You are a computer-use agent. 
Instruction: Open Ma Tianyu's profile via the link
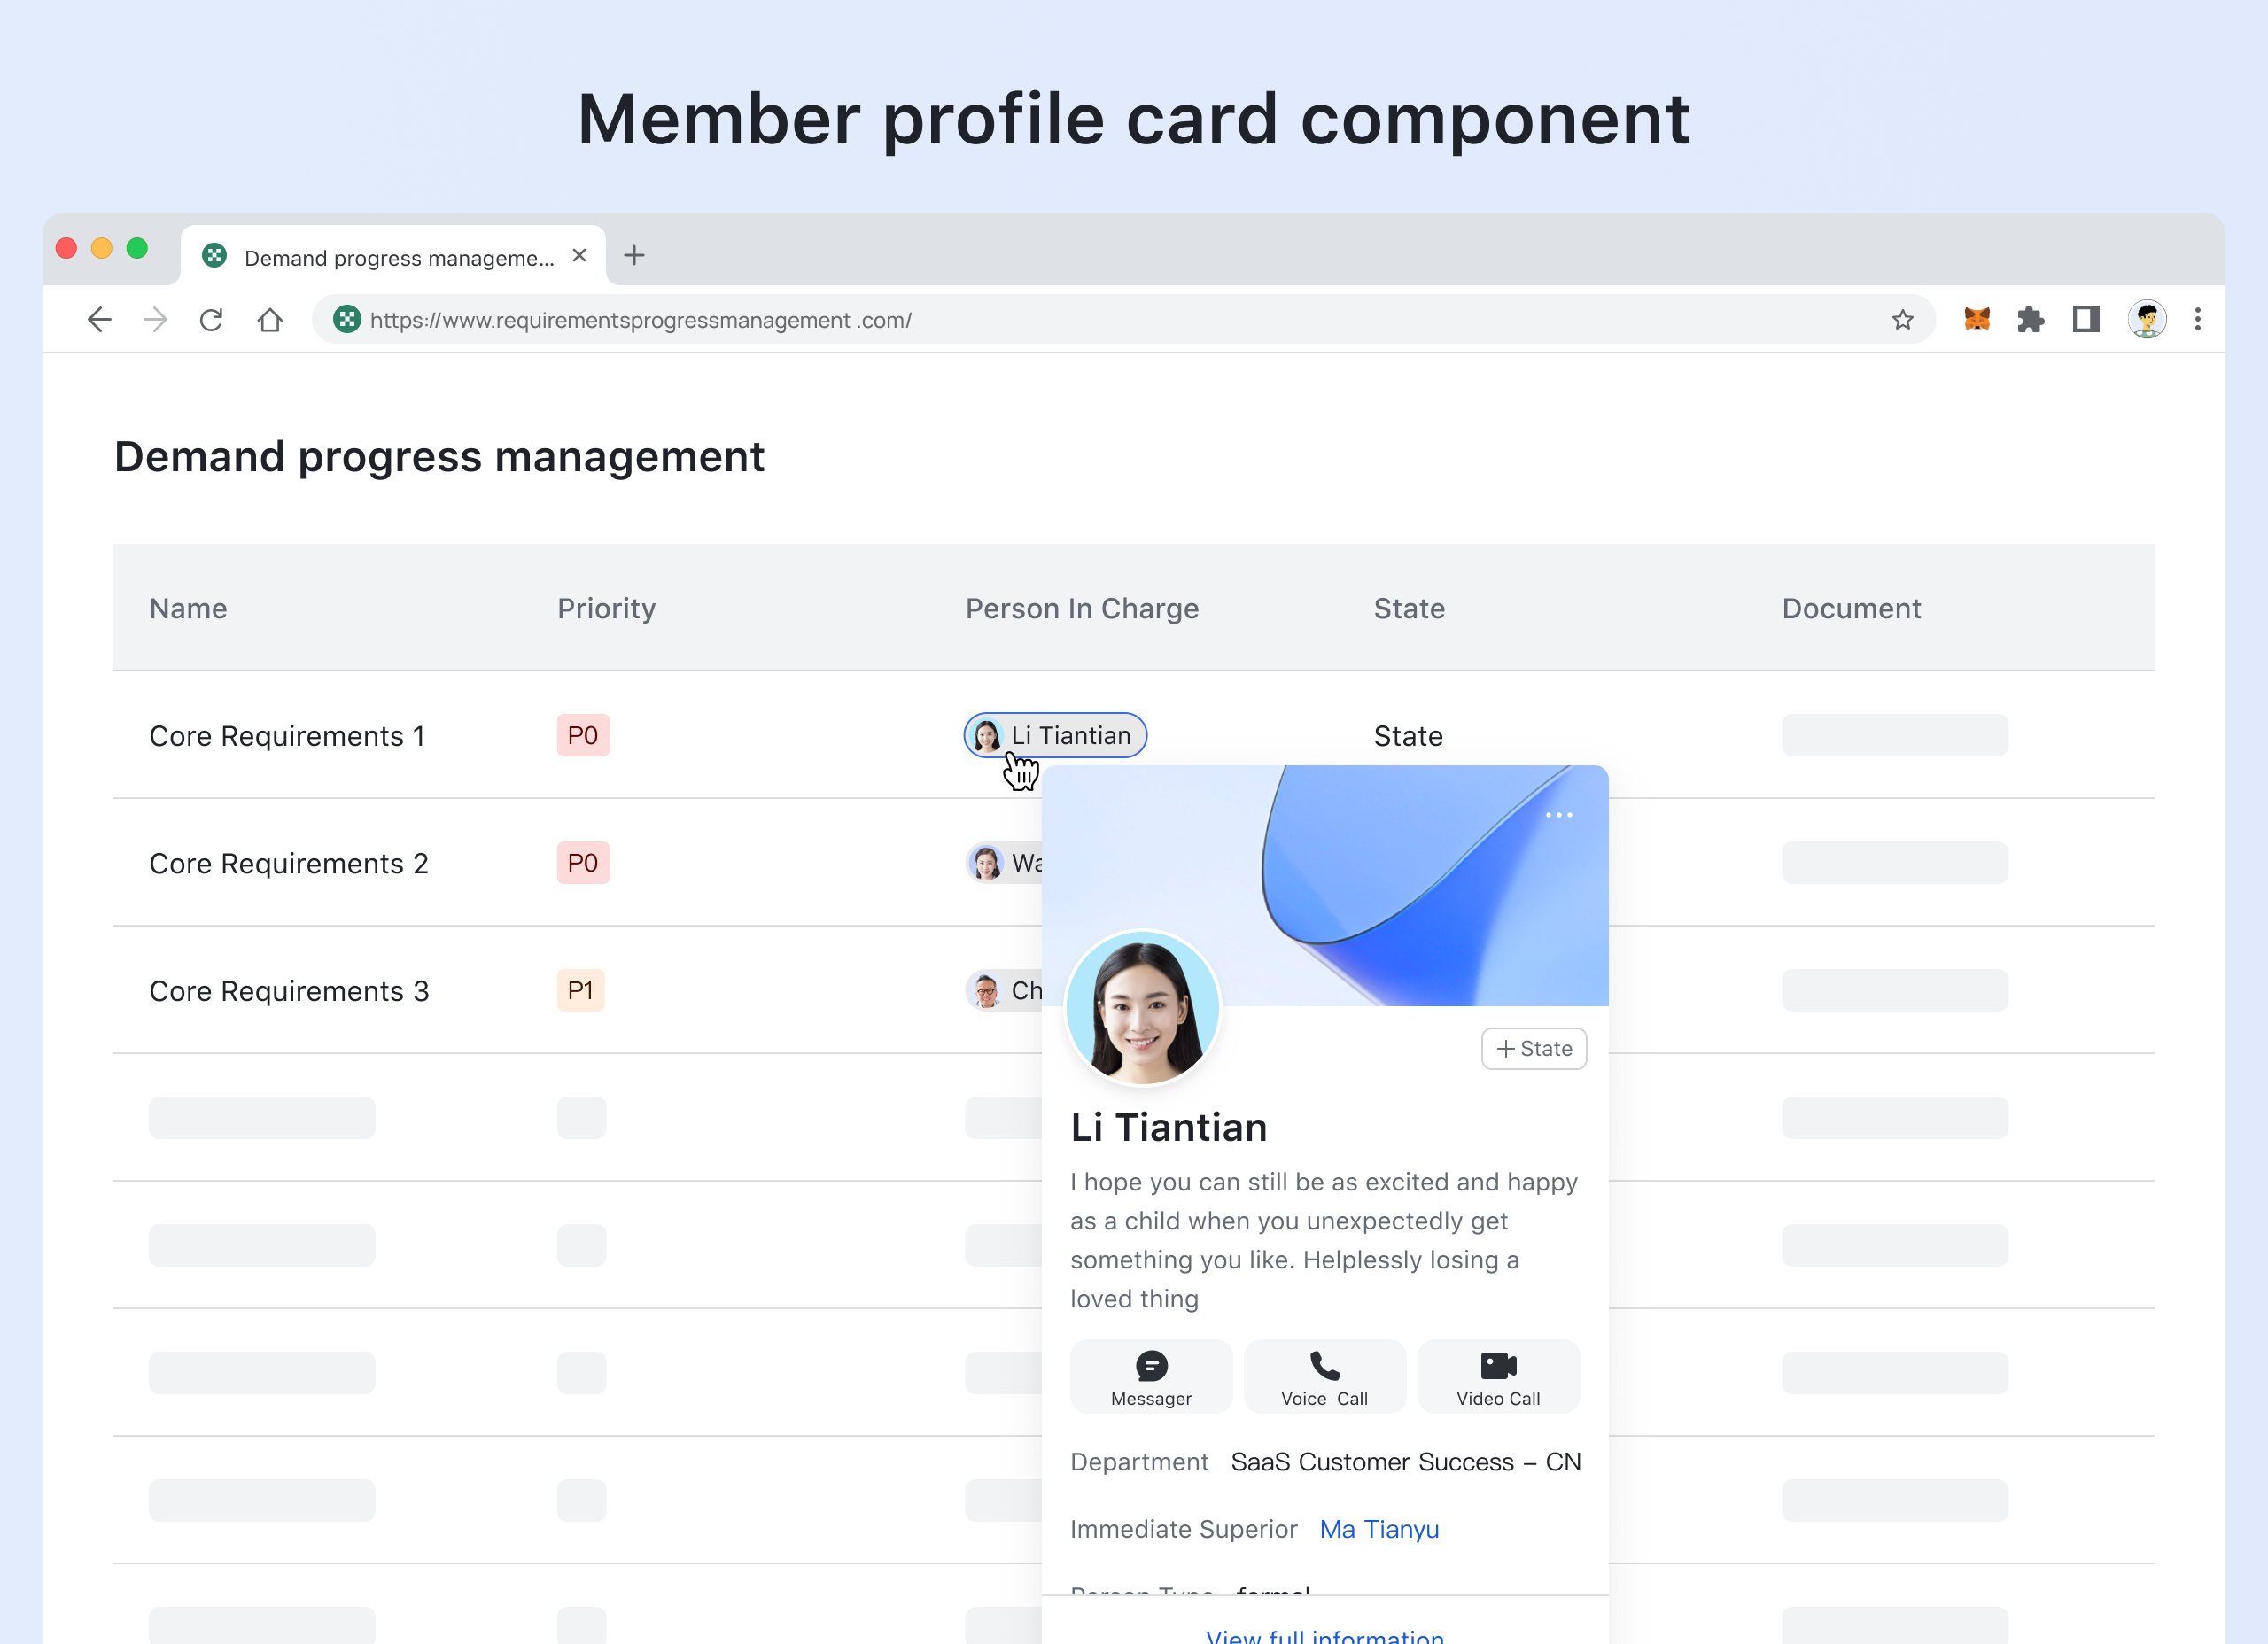[1379, 1528]
